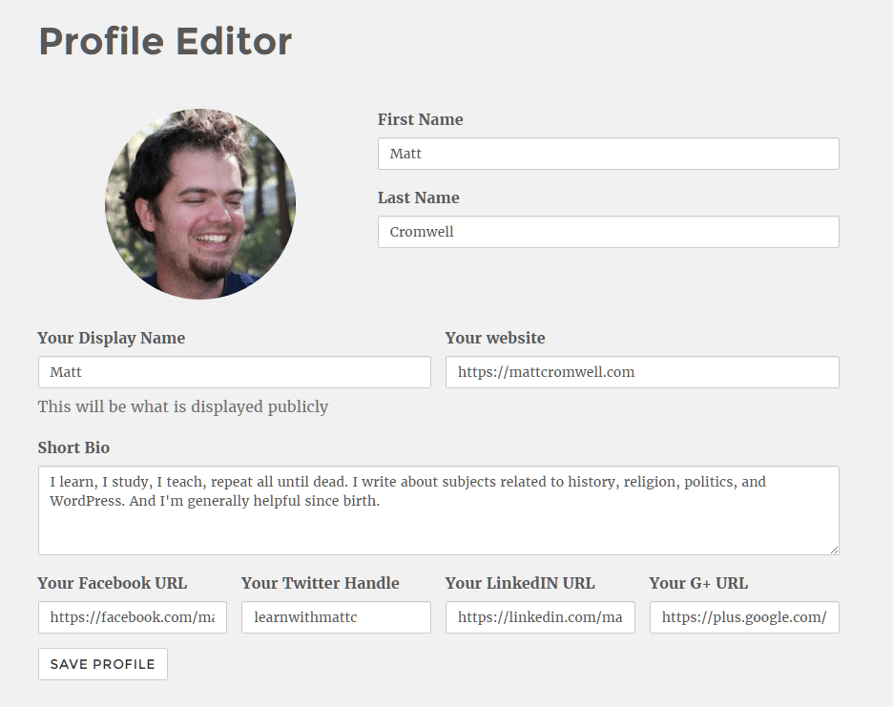Select the Twitter Handle field showing learnwithmattc
The width and height of the screenshot is (893, 707).
(336, 617)
